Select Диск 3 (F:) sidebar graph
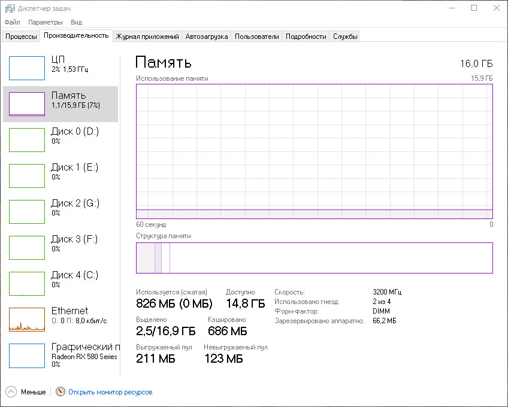The image size is (508, 407). coord(27,248)
